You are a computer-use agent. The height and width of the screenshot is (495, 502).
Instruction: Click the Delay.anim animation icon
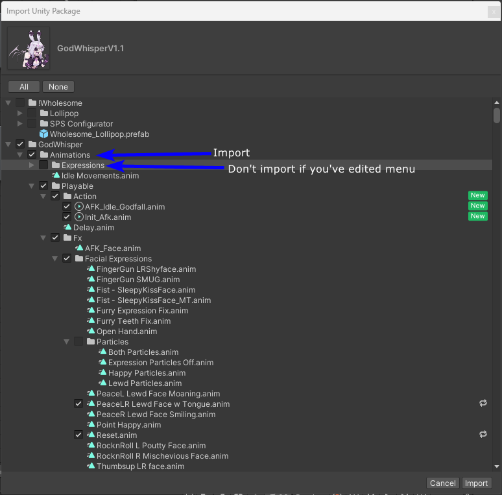tap(67, 227)
